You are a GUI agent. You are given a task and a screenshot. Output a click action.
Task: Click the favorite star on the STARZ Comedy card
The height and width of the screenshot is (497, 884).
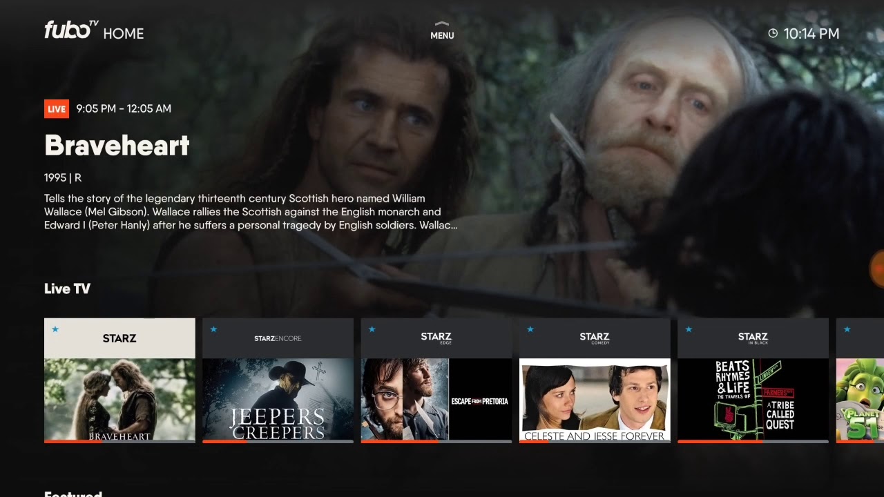[530, 329]
